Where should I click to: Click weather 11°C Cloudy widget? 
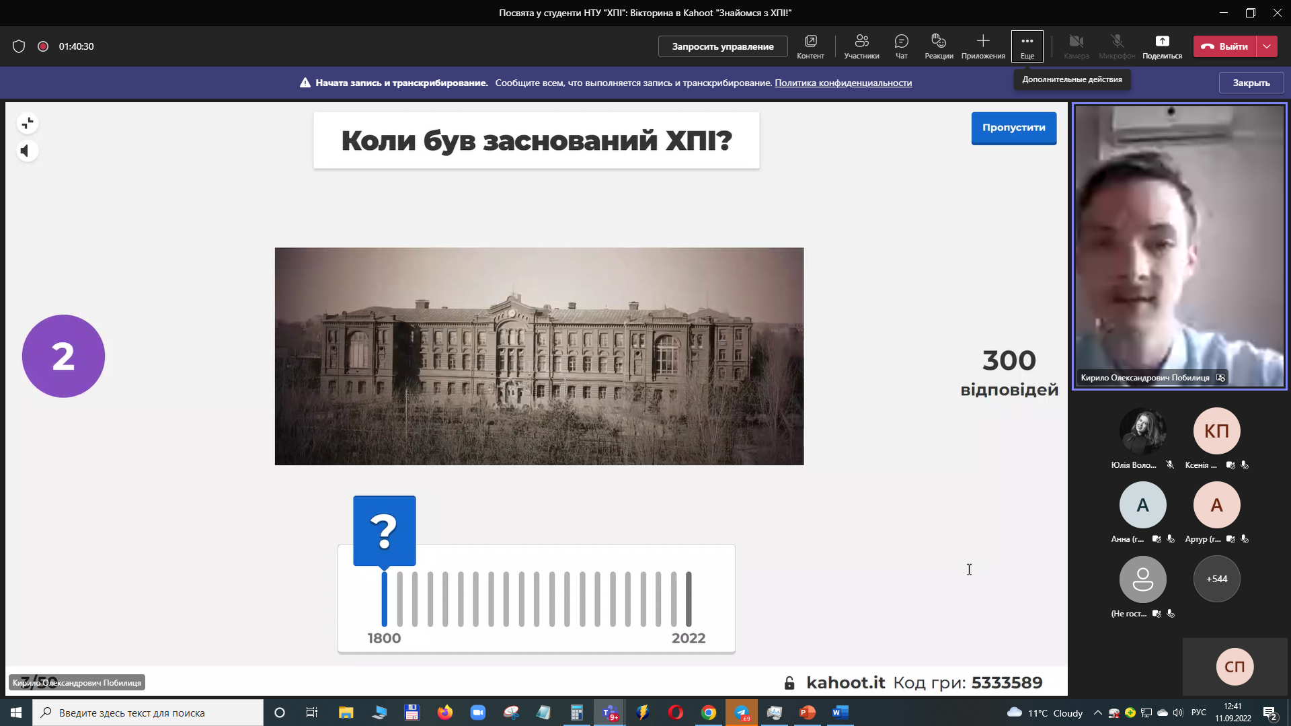(x=1045, y=713)
